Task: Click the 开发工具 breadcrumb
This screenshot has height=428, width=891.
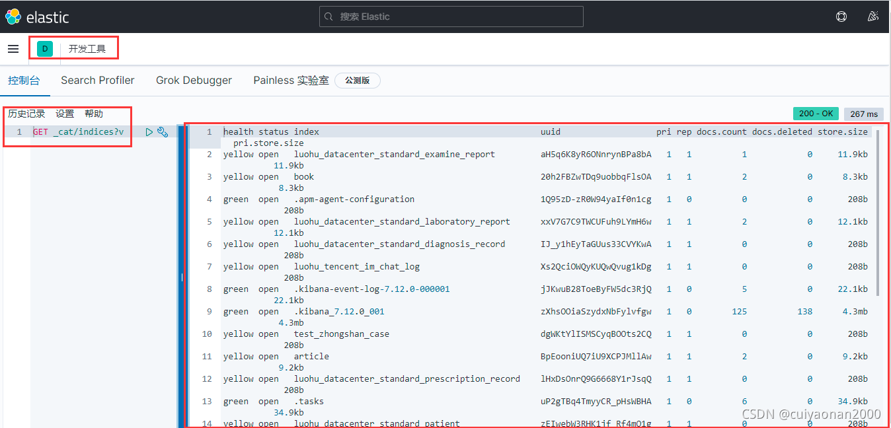Action: coord(87,49)
